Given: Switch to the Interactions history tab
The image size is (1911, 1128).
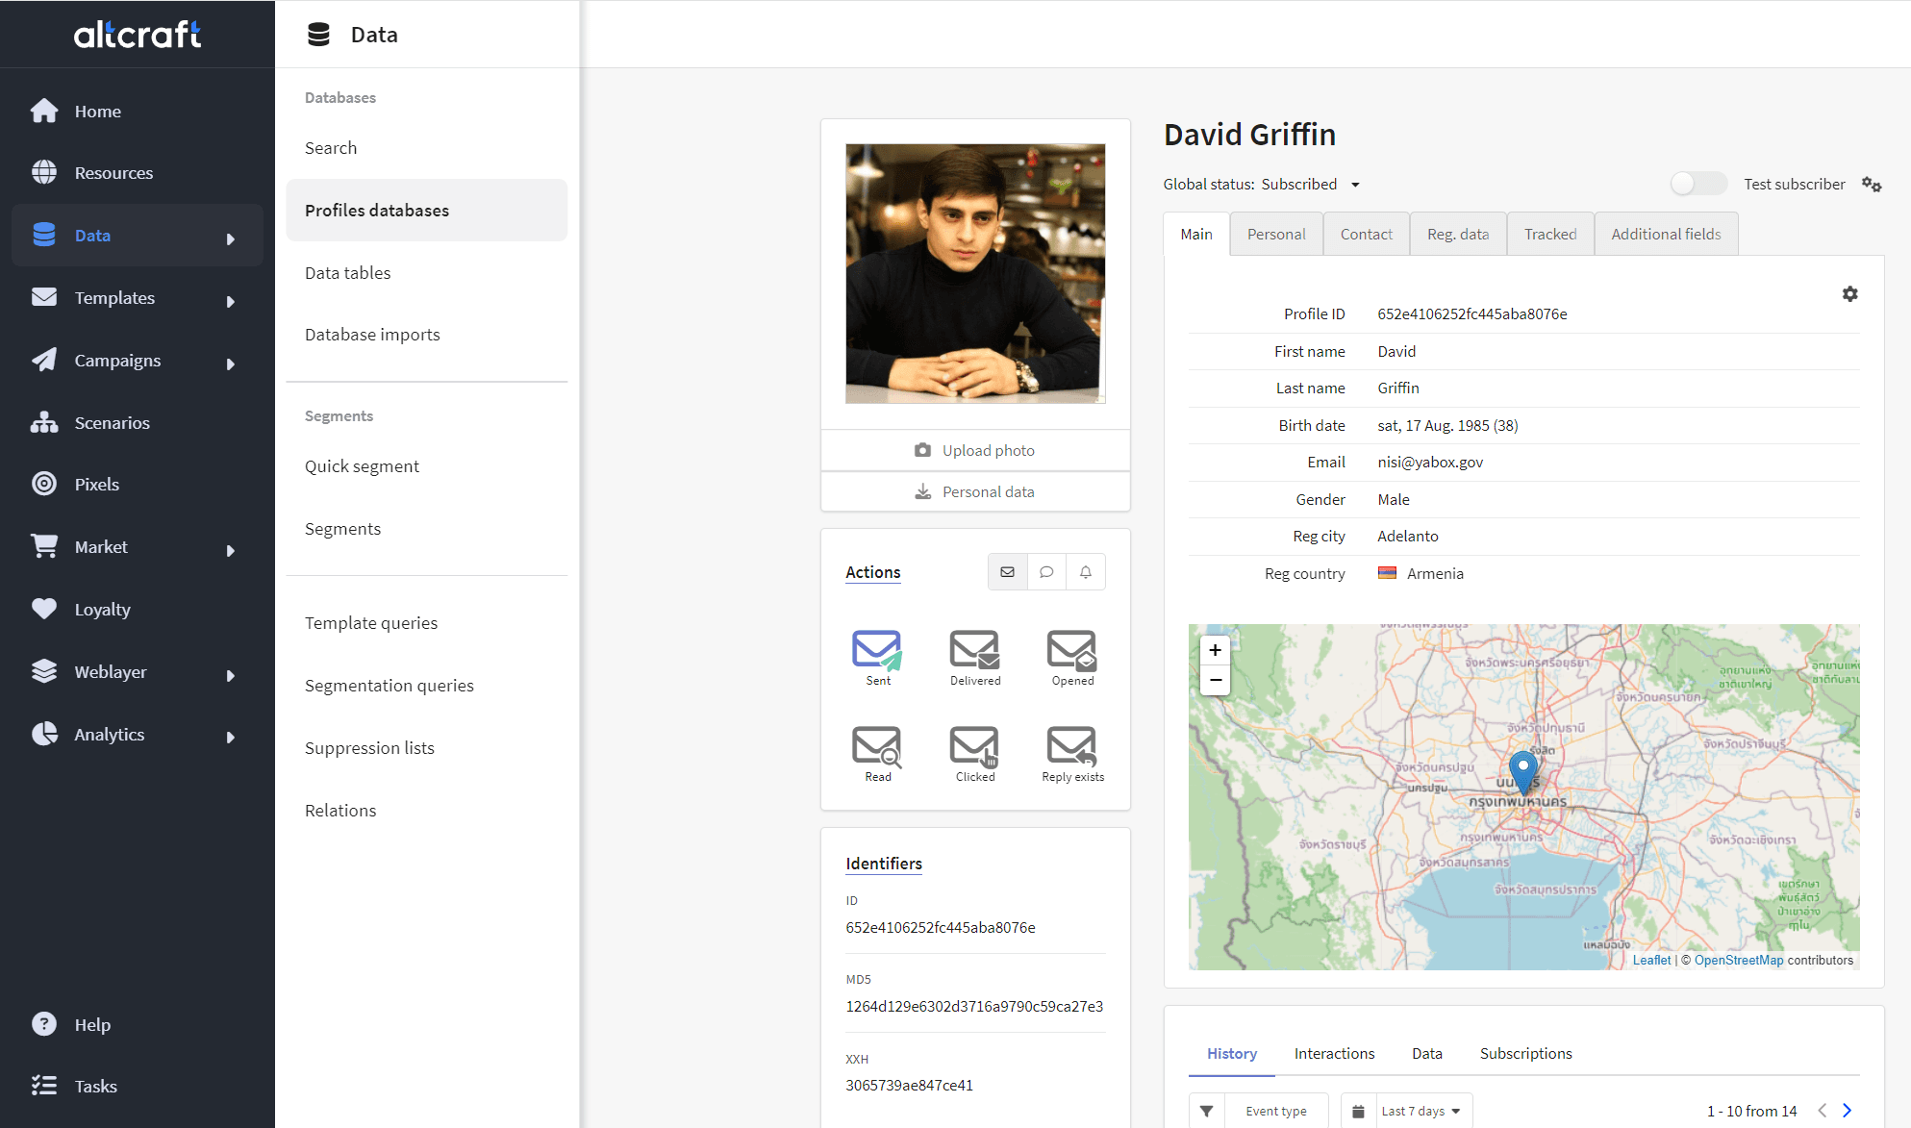Looking at the screenshot, I should click(1335, 1054).
